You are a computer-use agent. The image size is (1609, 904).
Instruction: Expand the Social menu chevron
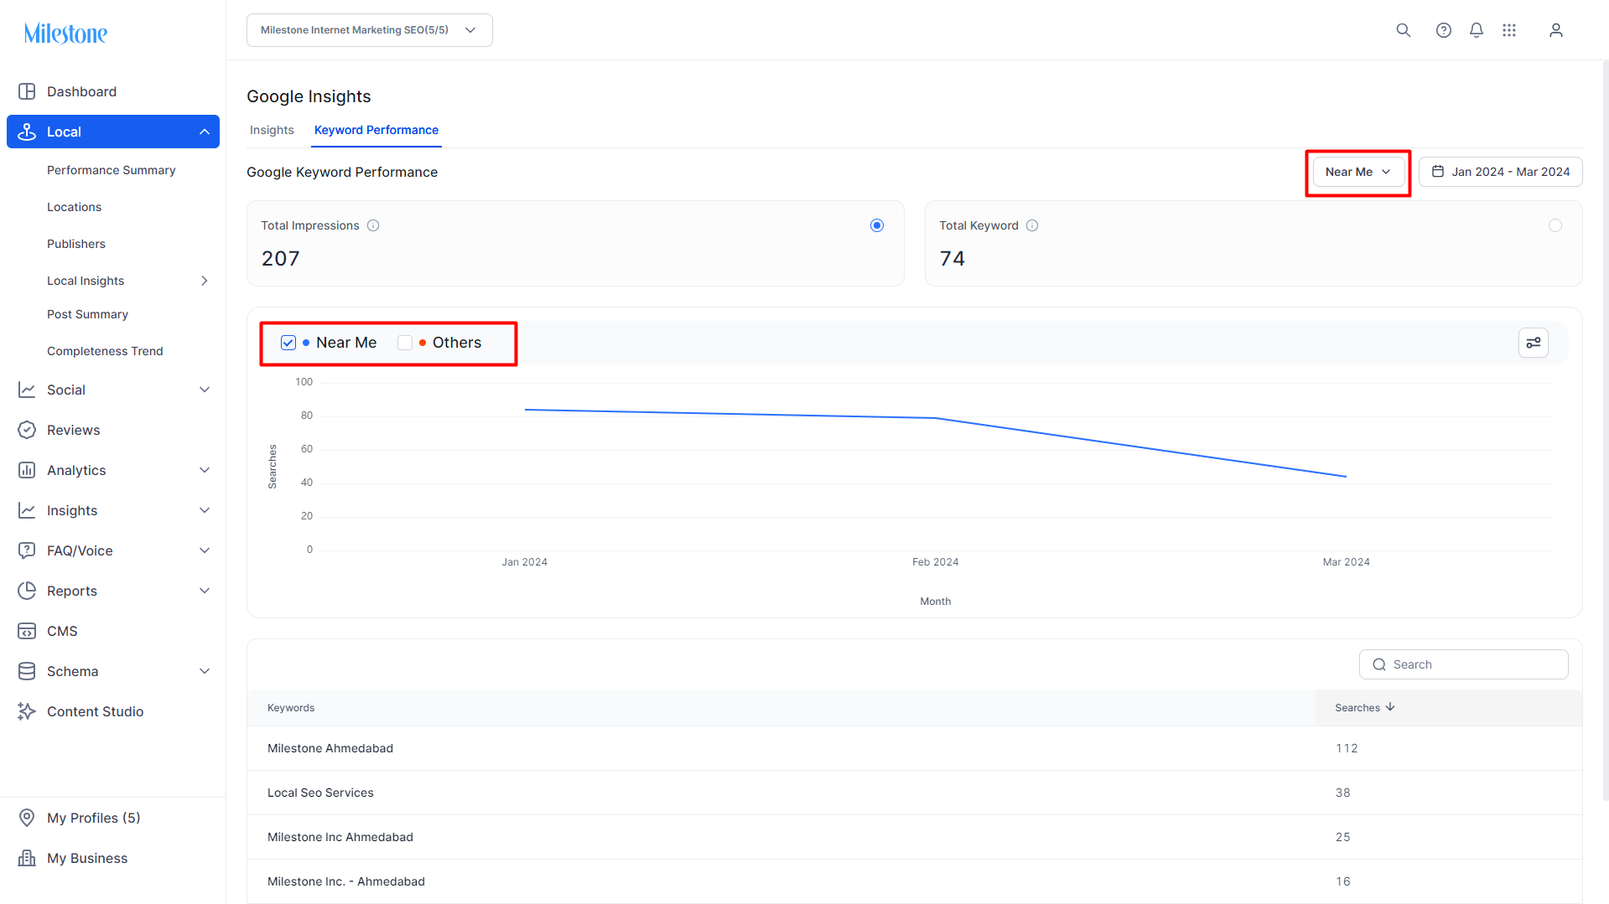coord(205,390)
